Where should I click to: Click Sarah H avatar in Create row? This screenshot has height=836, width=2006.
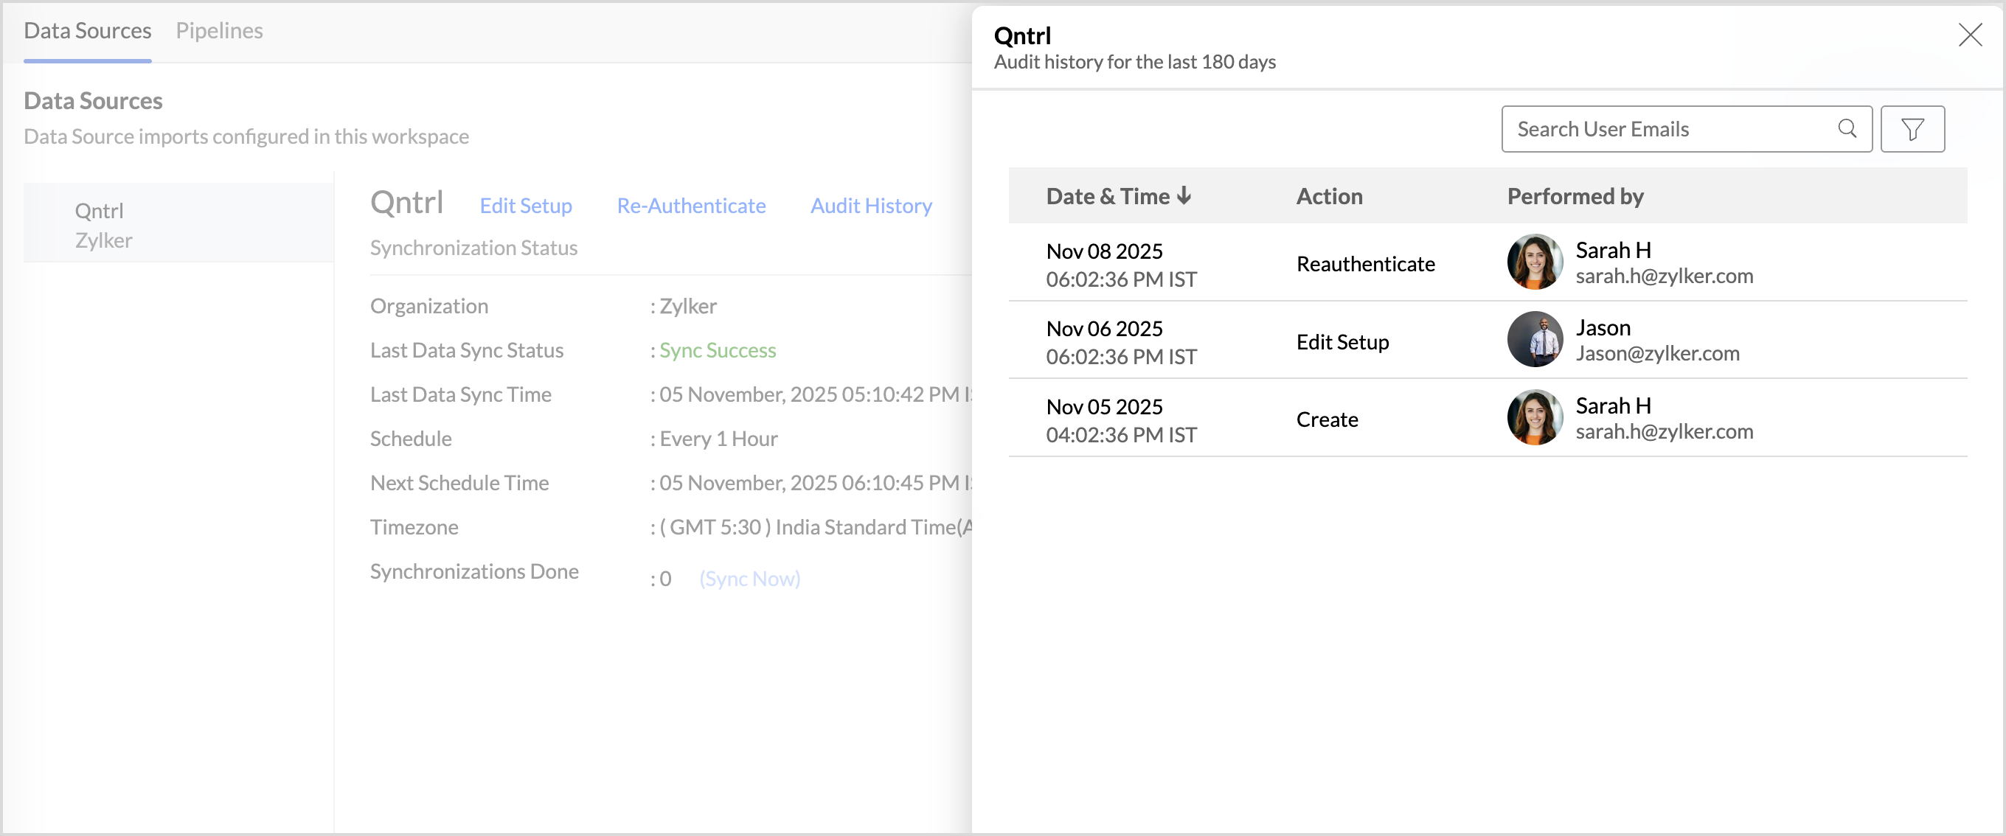(x=1534, y=418)
